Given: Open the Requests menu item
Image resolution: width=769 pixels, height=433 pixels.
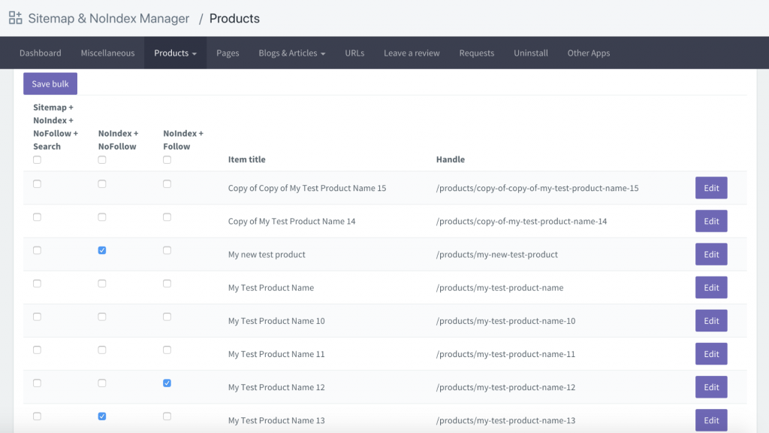Looking at the screenshot, I should tap(477, 53).
